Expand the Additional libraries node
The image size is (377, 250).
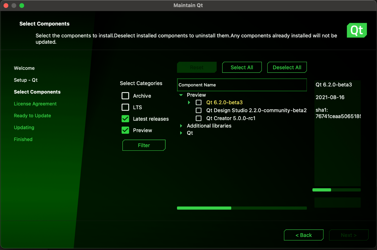tap(181, 126)
